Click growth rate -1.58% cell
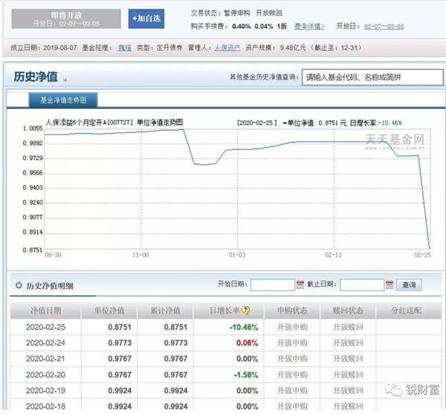The image size is (446, 414). click(x=246, y=375)
